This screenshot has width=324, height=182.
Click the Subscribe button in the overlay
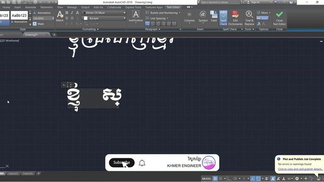[x=121, y=163]
